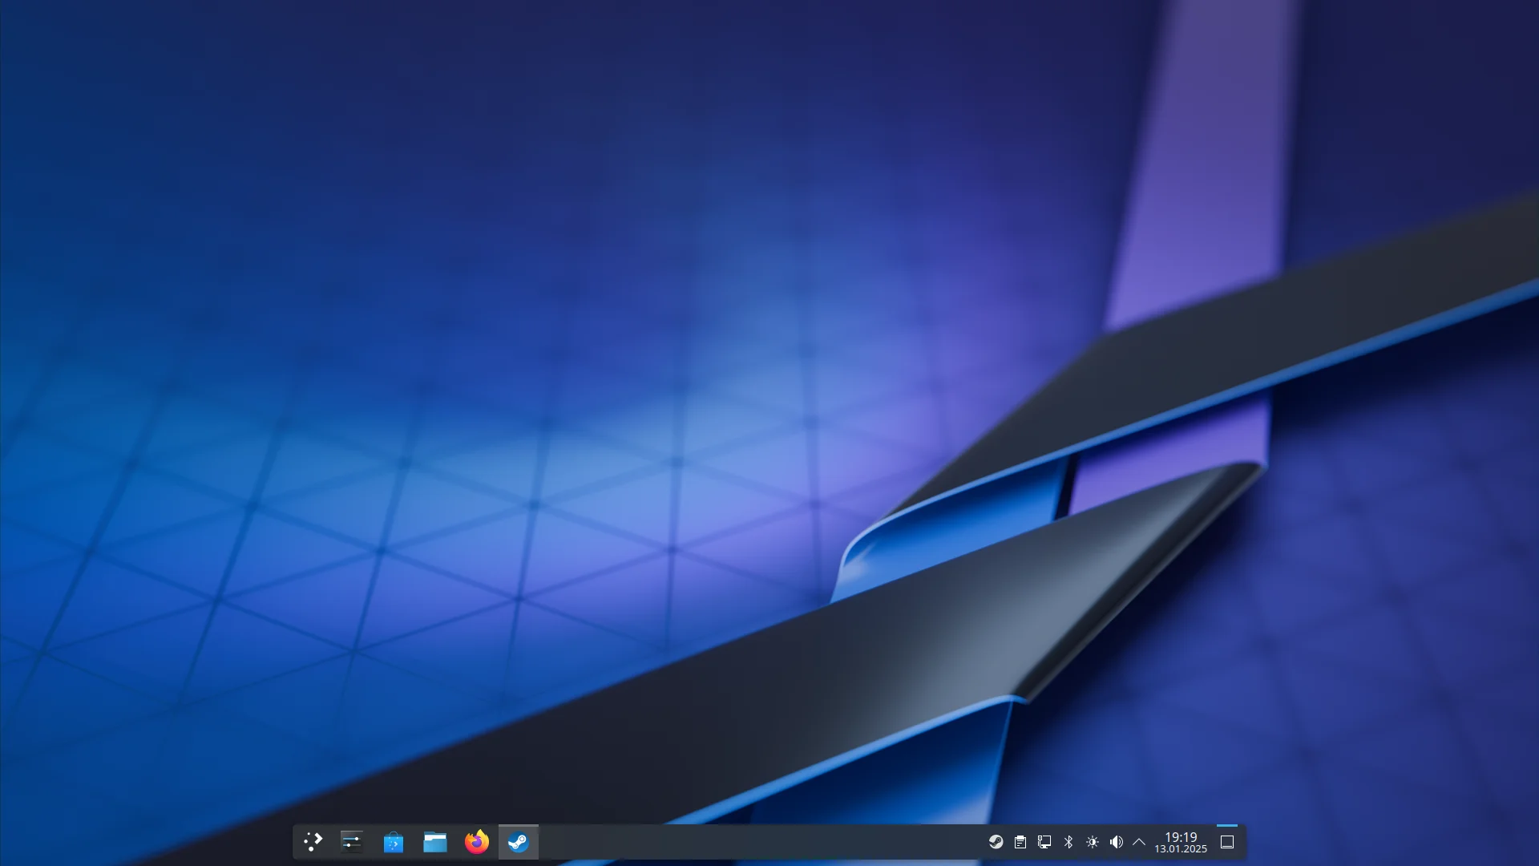Switch to the Steam taskbar entry
1539x866 pixels.
tap(519, 842)
